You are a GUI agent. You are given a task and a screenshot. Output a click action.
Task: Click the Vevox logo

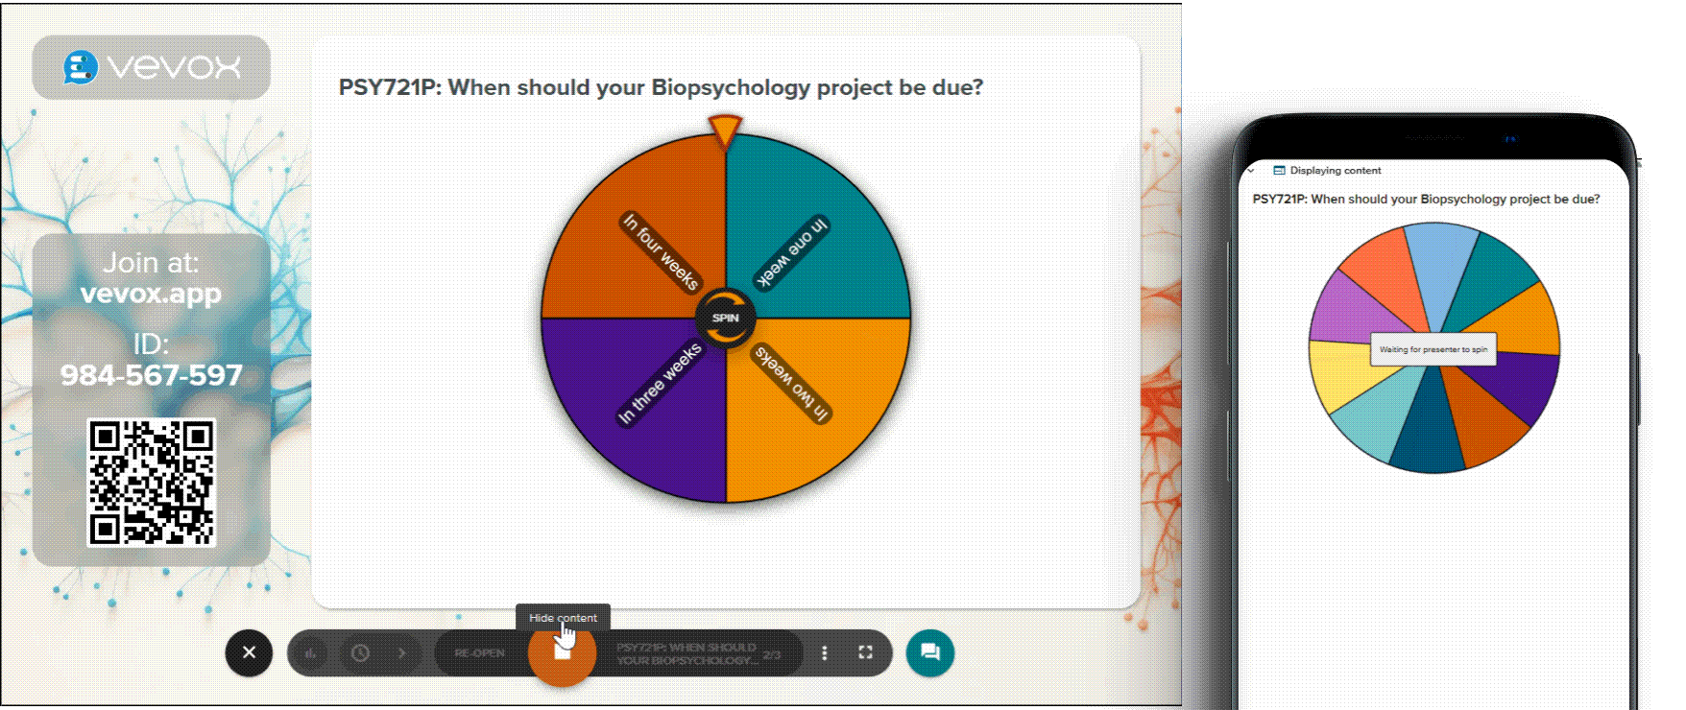click(x=152, y=67)
